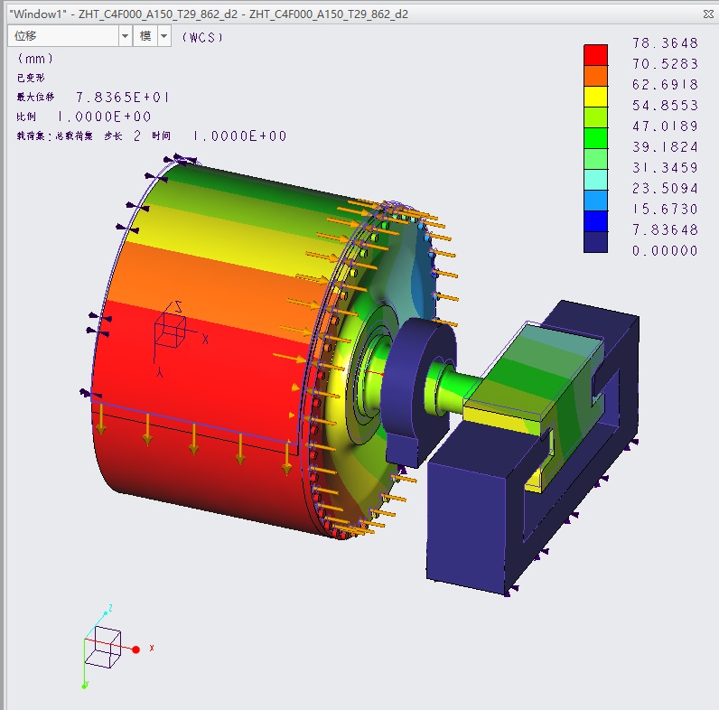Click legend value 23.5094
This screenshot has height=710, width=719.
(x=665, y=188)
